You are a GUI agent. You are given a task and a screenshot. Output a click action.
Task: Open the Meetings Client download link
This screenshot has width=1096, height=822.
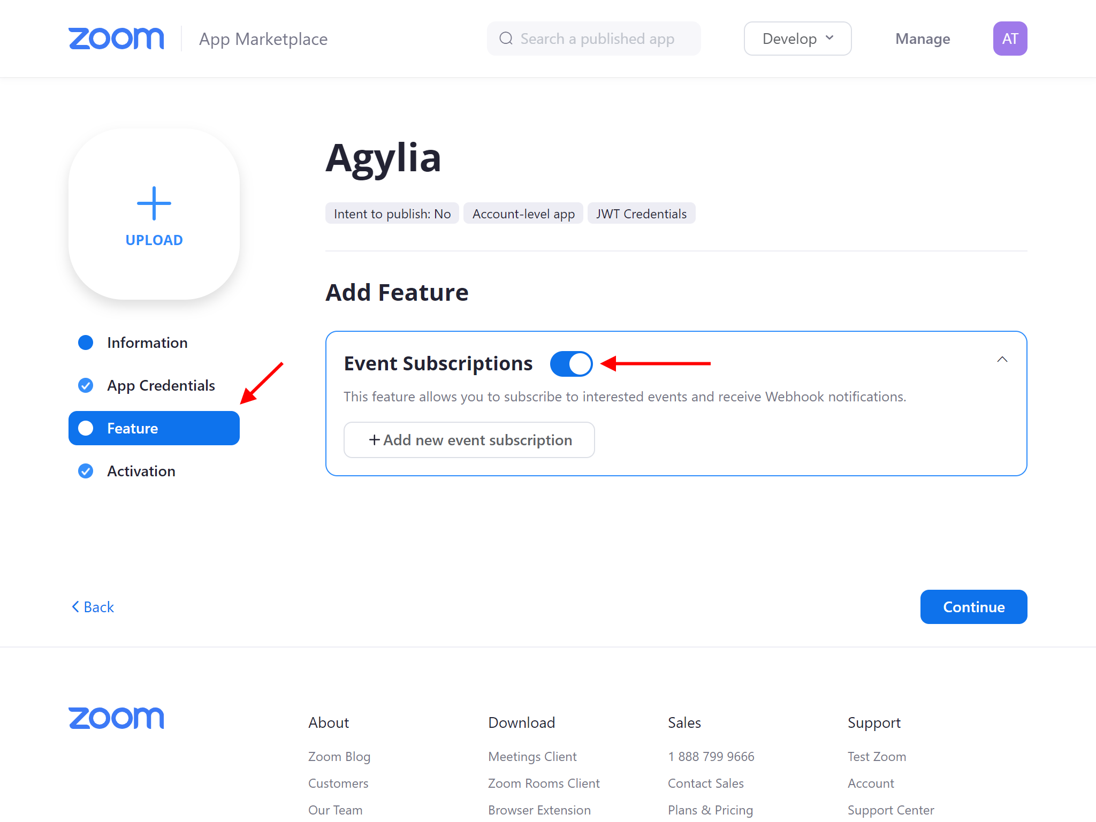(x=532, y=756)
